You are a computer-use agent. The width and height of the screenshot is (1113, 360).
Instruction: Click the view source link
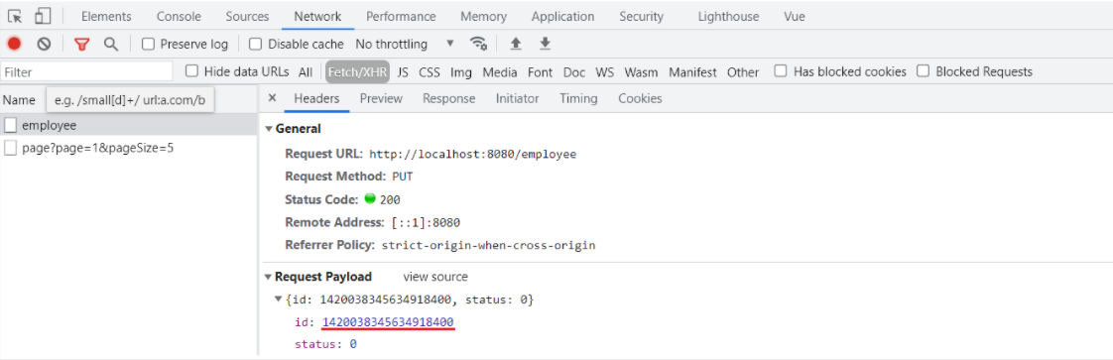pos(435,277)
